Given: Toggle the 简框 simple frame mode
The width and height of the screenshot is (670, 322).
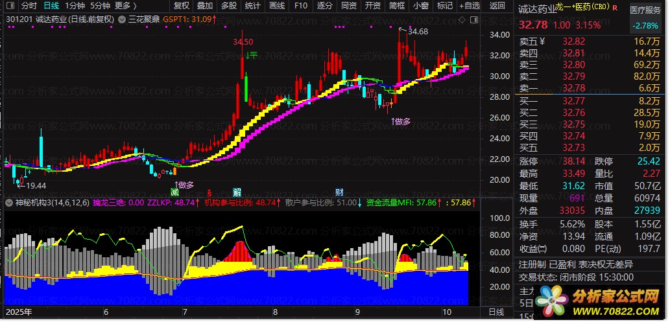Looking at the screenshot, I should click(397, 6).
